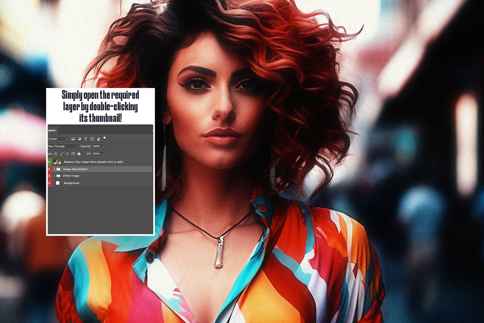Open the Pass Through blend mode dropdown
Viewport: 484px width, 323px height.
tap(63, 147)
